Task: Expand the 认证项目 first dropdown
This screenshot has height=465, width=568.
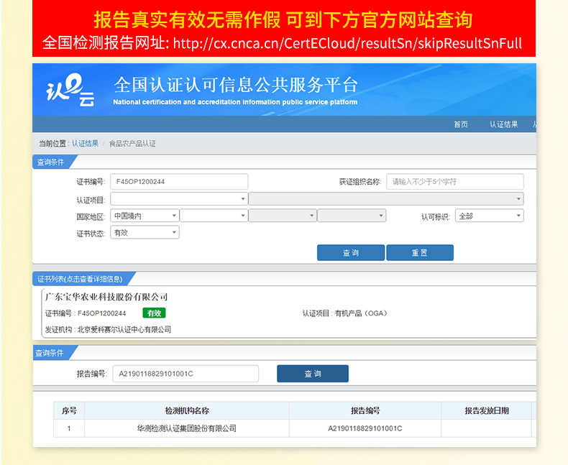Action: tap(179, 199)
